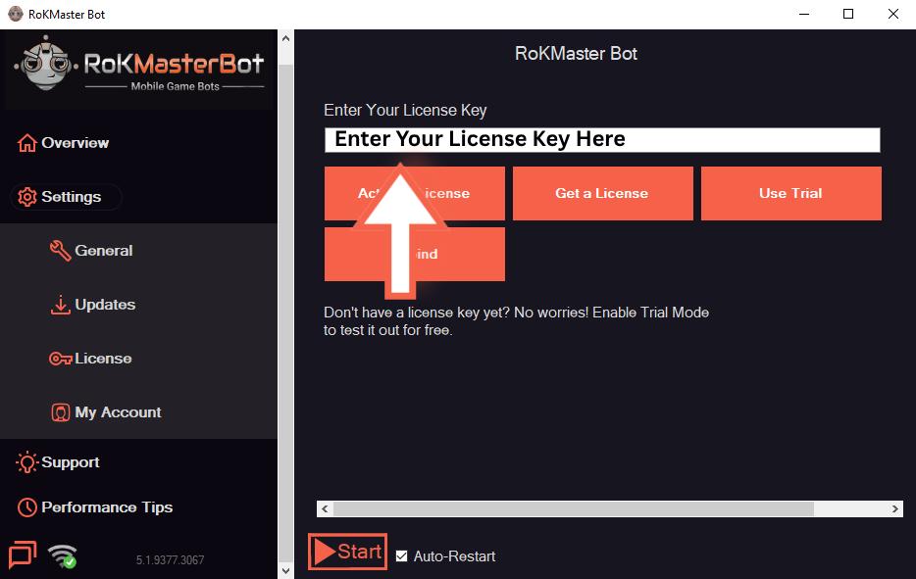Click the horizontal scrollbar left arrow
The image size is (916, 579).
click(x=326, y=509)
